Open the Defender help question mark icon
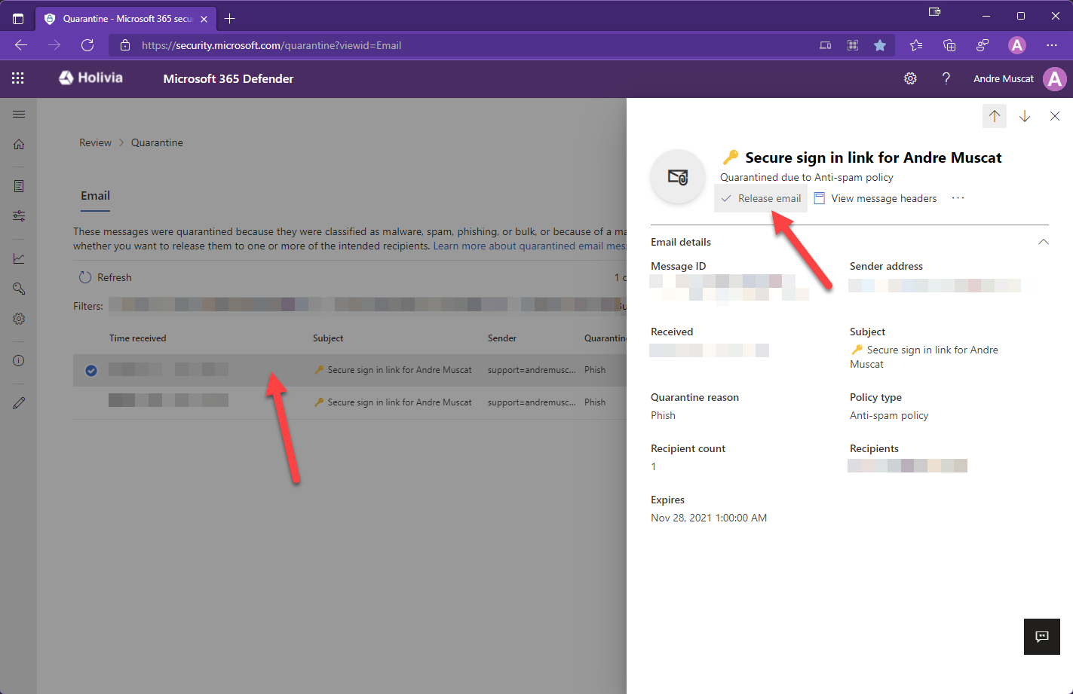Viewport: 1073px width, 694px height. click(x=946, y=78)
